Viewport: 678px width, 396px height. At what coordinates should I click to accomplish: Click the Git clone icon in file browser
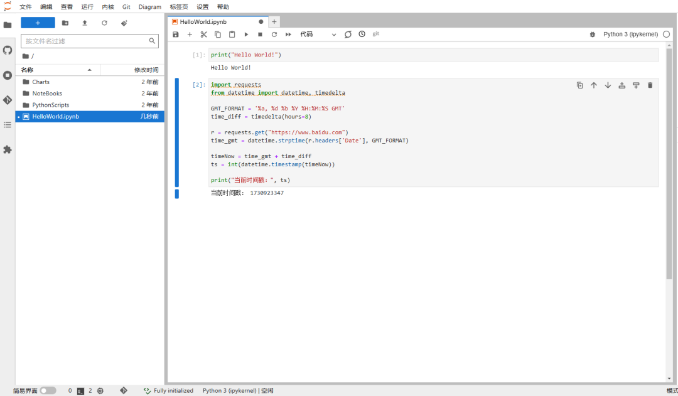tap(124, 23)
